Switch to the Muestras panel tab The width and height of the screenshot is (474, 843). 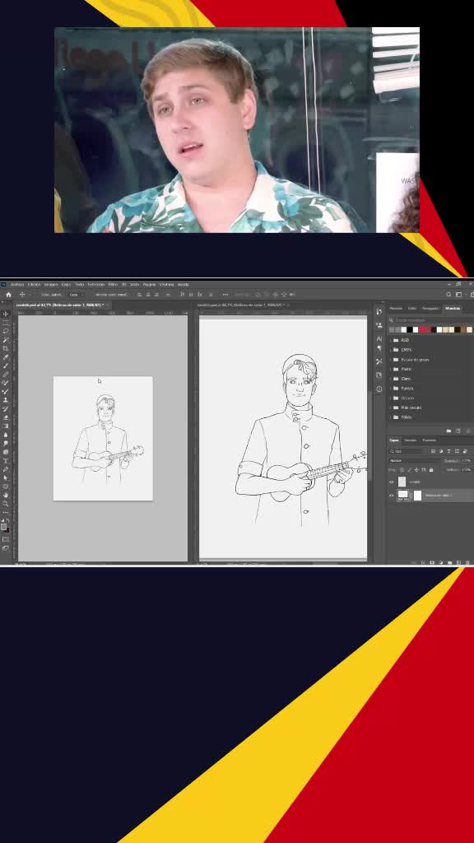point(452,308)
